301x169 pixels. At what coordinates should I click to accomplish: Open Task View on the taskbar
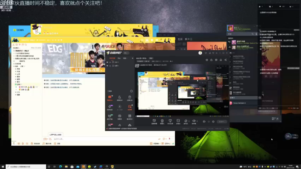55,167
